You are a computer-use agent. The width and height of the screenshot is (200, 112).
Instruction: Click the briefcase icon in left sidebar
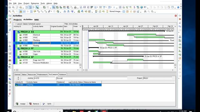pos(10,60)
